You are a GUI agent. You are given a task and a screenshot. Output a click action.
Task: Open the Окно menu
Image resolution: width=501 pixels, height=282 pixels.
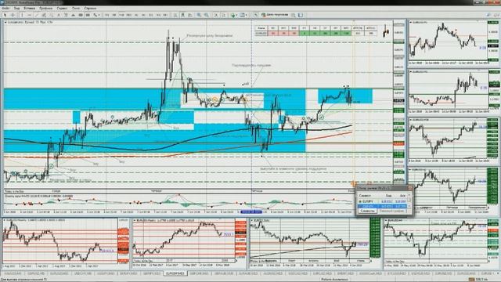click(x=76, y=8)
